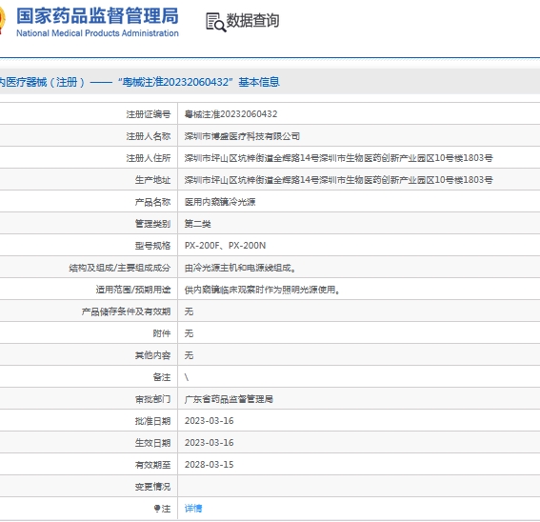Click the 注册证编号 label cell

tap(148, 114)
